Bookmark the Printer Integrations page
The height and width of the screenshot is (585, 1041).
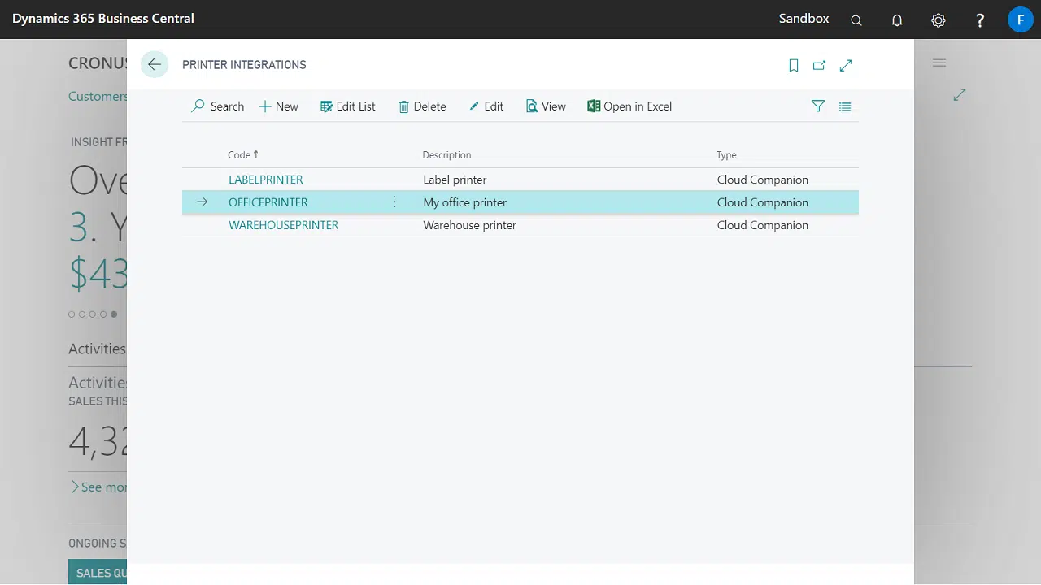(x=793, y=65)
